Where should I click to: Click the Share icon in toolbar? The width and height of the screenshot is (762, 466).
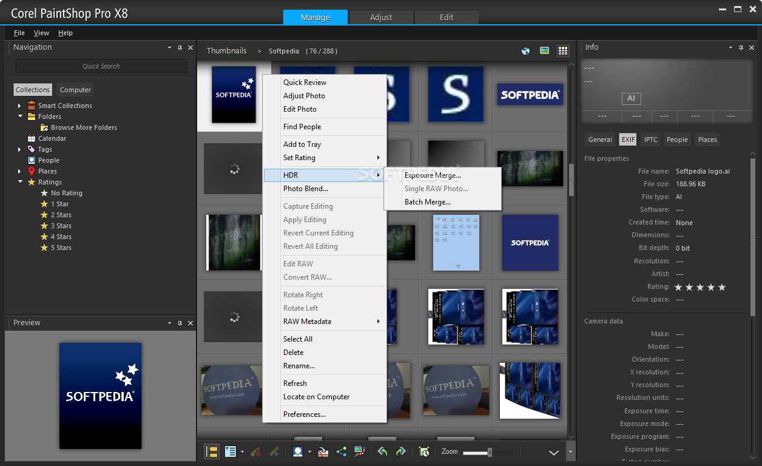(x=342, y=451)
